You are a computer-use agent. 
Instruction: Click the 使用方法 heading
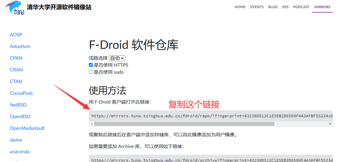click(107, 90)
